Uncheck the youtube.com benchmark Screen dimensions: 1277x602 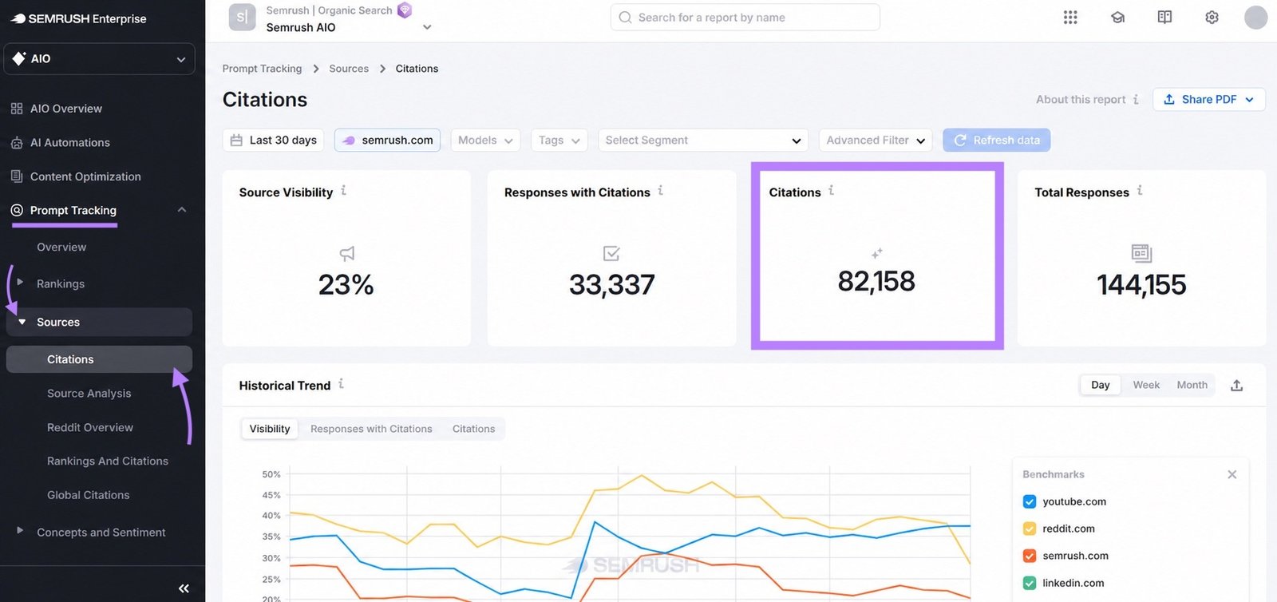point(1029,501)
